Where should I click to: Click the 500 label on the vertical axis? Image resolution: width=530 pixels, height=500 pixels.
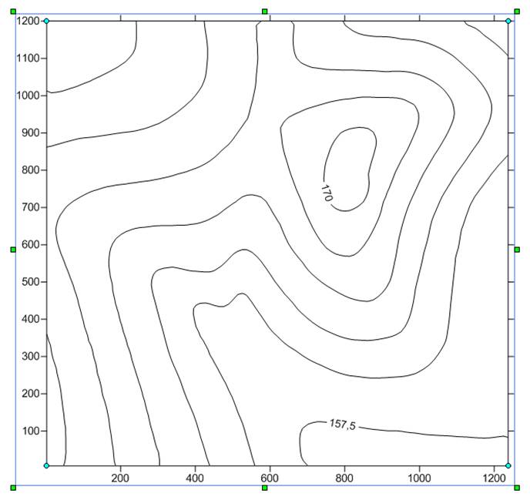pos(30,282)
